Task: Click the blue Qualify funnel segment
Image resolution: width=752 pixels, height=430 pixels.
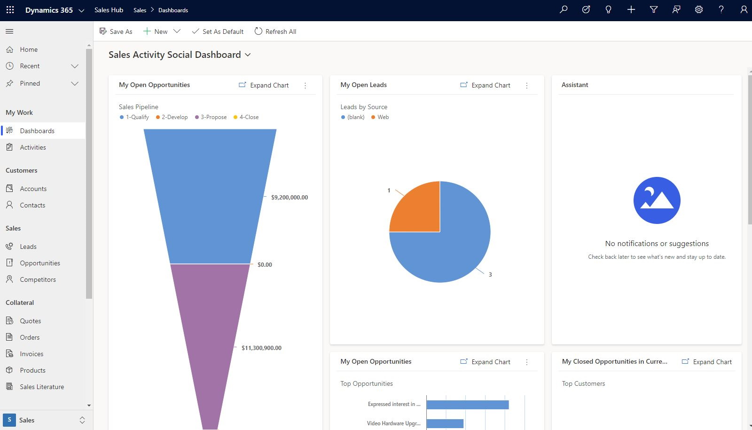Action: pyautogui.click(x=210, y=196)
